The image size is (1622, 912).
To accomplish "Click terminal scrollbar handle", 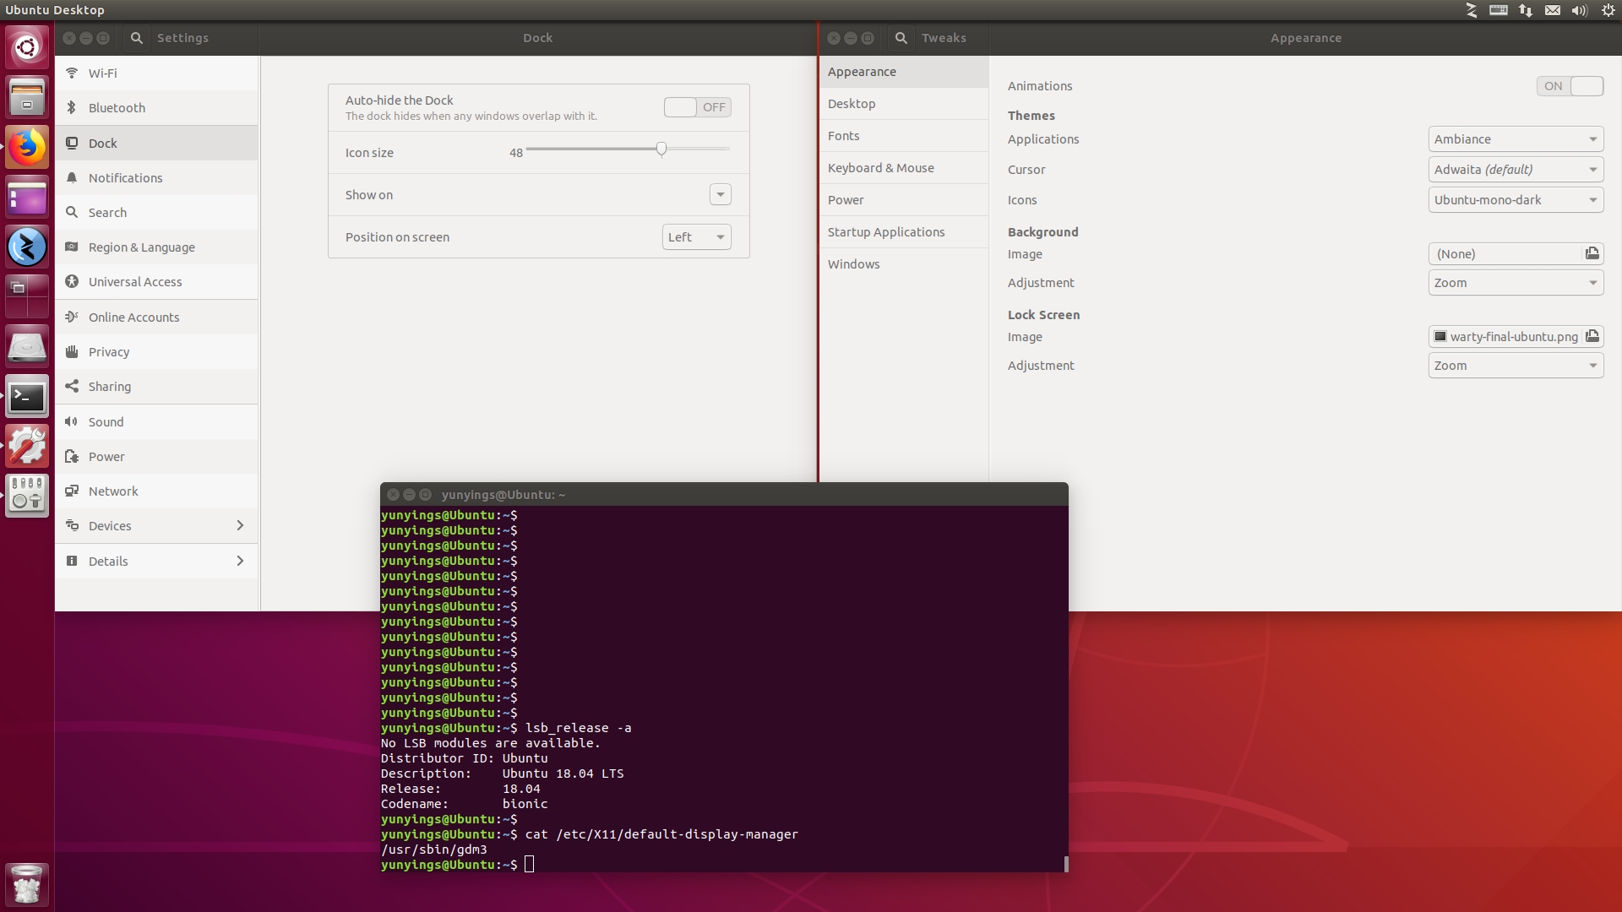I will (x=1065, y=864).
